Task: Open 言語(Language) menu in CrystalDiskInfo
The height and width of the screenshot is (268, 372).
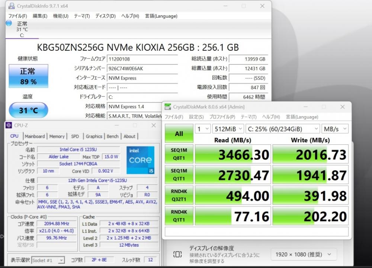Action: pos(161,16)
